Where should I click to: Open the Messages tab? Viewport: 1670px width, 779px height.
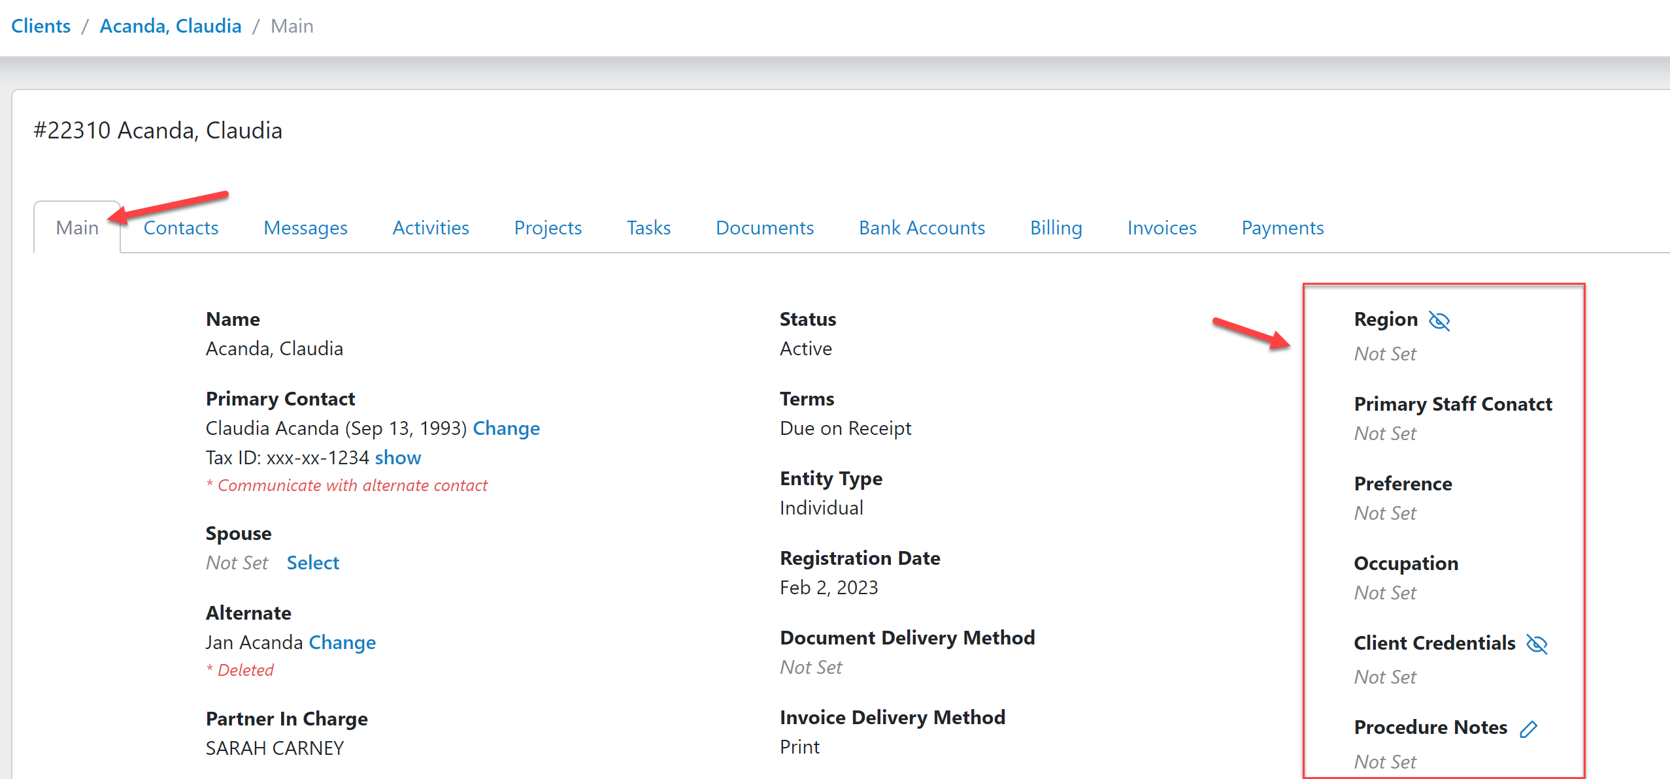[x=305, y=227]
